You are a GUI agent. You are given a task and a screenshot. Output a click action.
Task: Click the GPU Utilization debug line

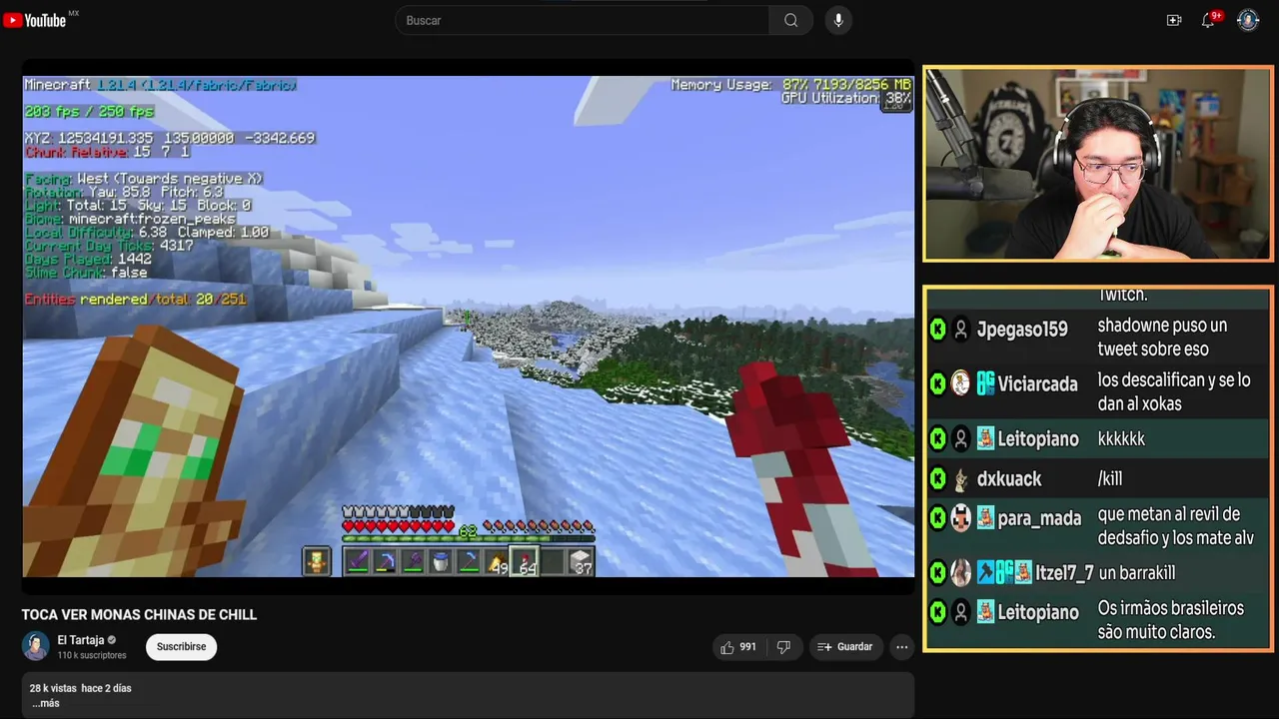pos(846,98)
